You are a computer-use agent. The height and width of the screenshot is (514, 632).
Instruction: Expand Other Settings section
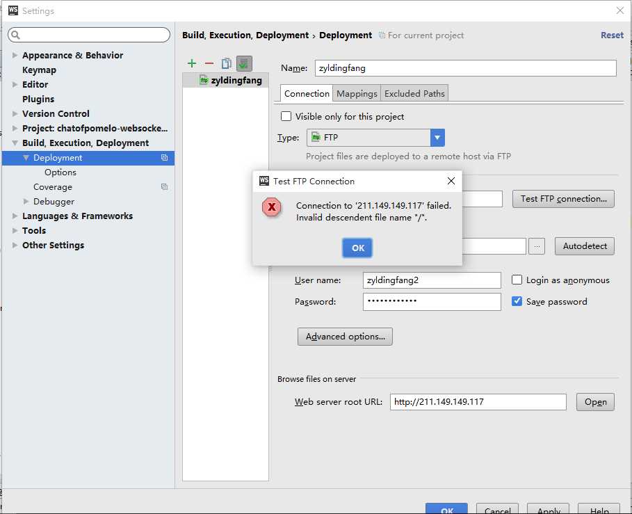tap(15, 245)
